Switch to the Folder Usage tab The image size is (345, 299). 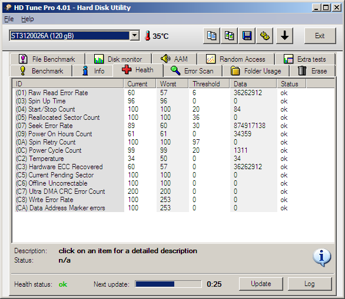click(x=256, y=71)
